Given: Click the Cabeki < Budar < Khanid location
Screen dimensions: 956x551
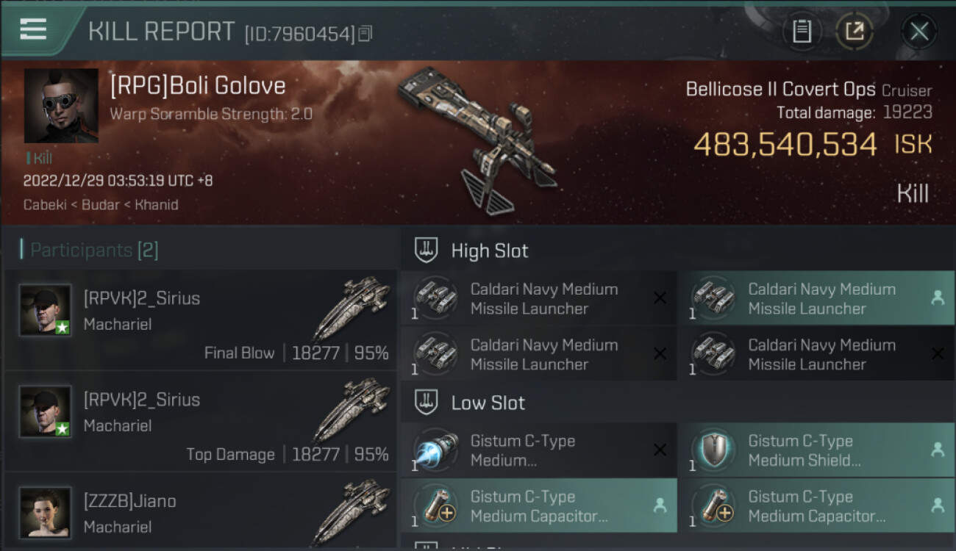Looking at the screenshot, I should pyautogui.click(x=101, y=204).
